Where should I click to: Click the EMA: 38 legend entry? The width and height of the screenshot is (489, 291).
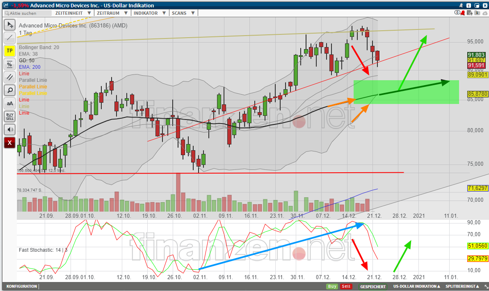[x=28, y=54]
